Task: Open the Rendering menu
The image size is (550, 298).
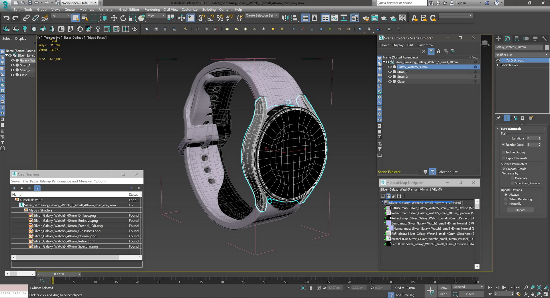Action: tap(152, 9)
